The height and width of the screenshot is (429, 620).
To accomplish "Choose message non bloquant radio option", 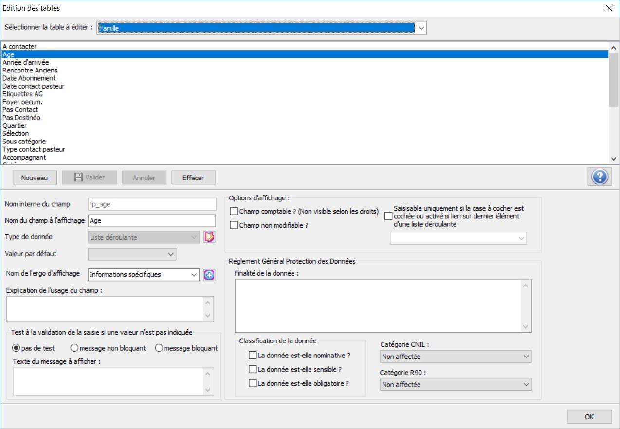I will [74, 348].
